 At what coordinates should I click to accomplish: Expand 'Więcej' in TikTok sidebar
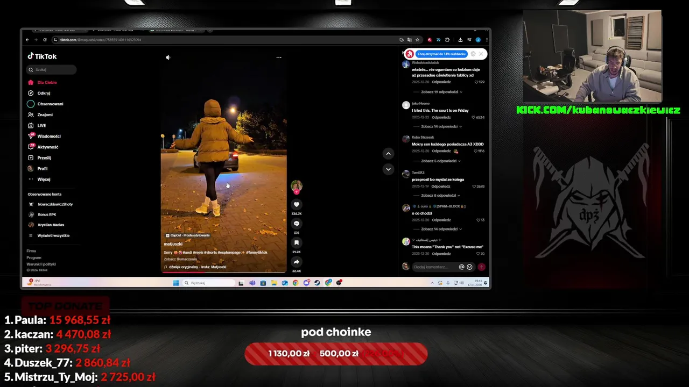(x=40, y=179)
